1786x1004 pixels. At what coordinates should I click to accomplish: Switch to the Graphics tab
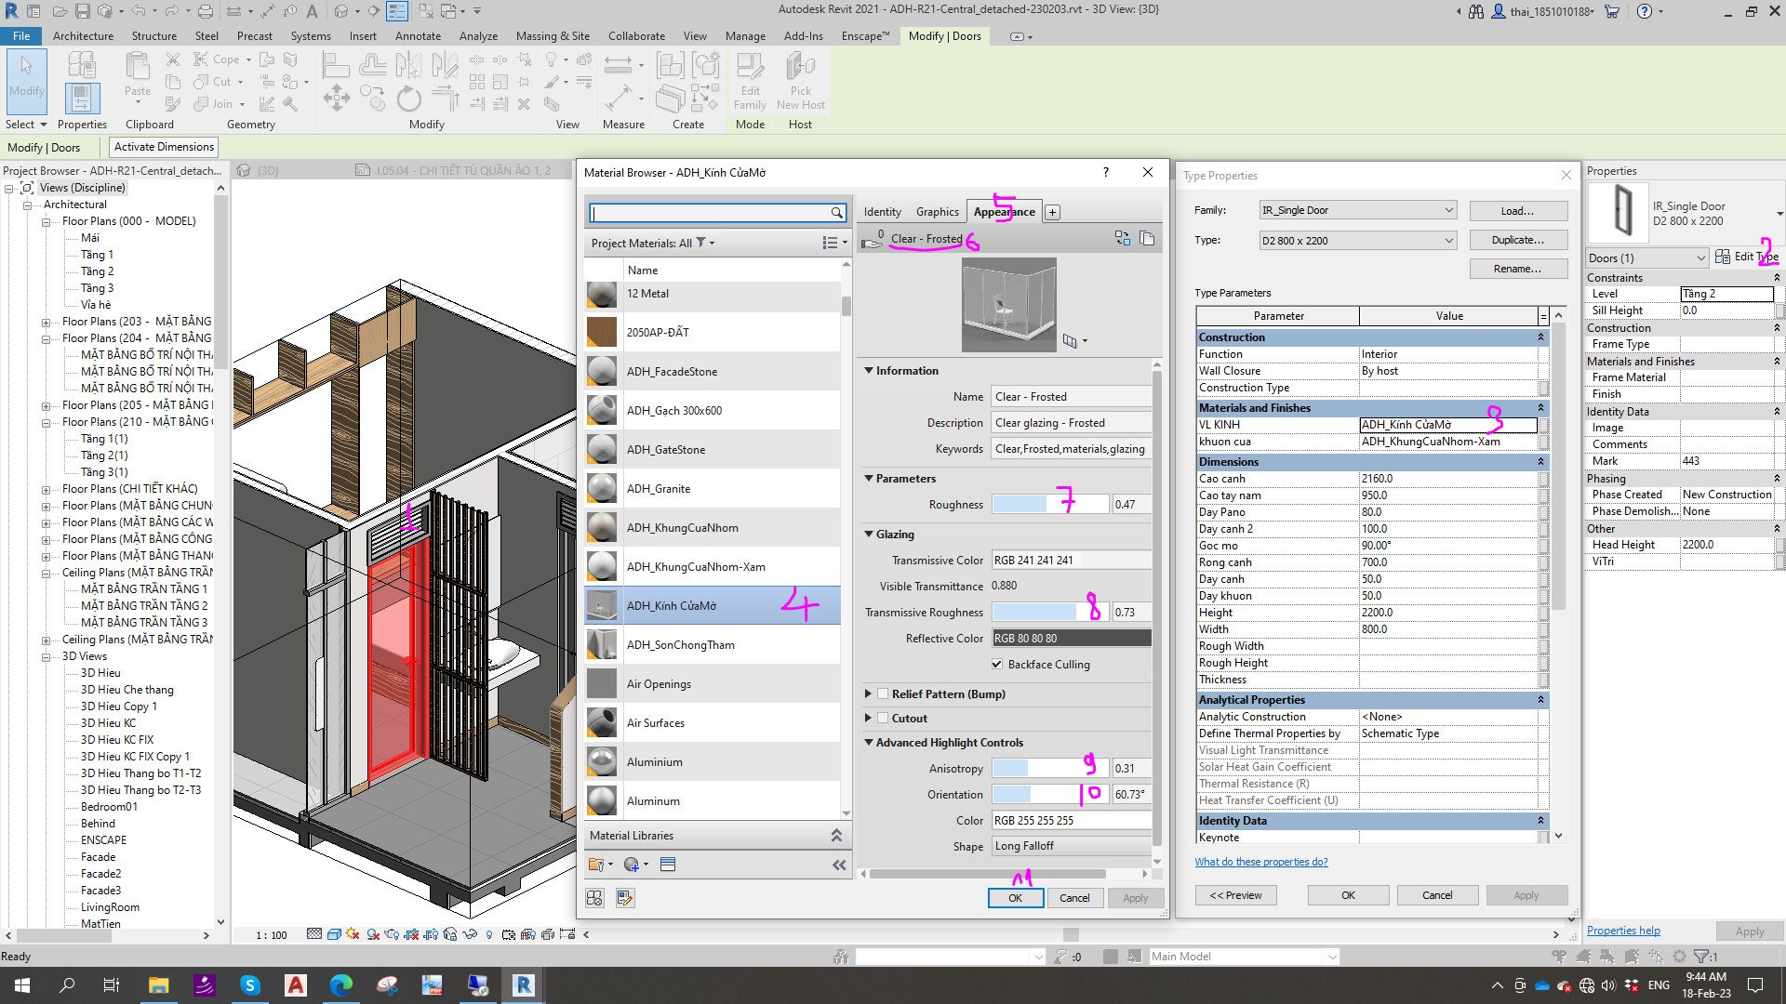click(937, 211)
